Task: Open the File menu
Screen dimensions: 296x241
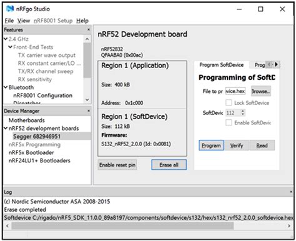Action: pos(9,21)
